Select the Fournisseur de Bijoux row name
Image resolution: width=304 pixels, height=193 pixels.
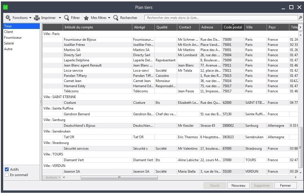[x=80, y=40]
